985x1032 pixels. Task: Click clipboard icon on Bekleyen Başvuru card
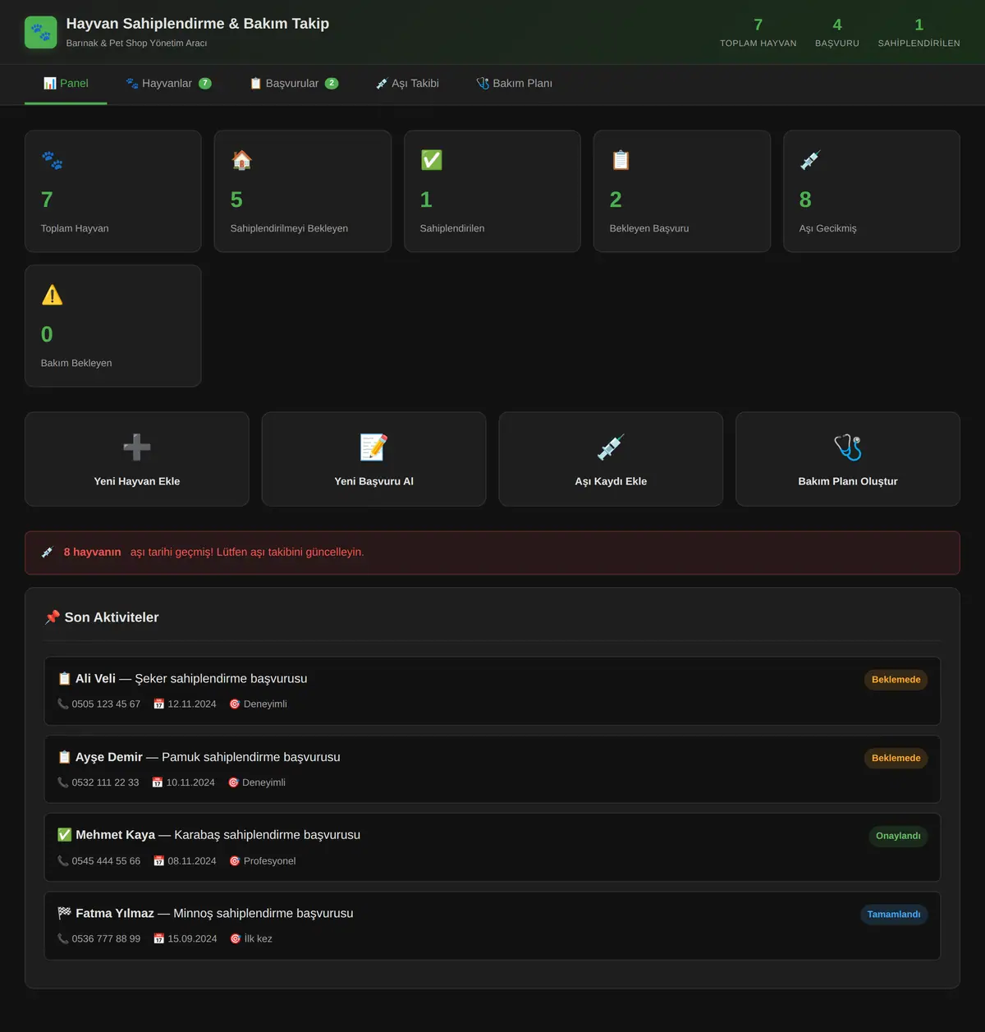[621, 160]
